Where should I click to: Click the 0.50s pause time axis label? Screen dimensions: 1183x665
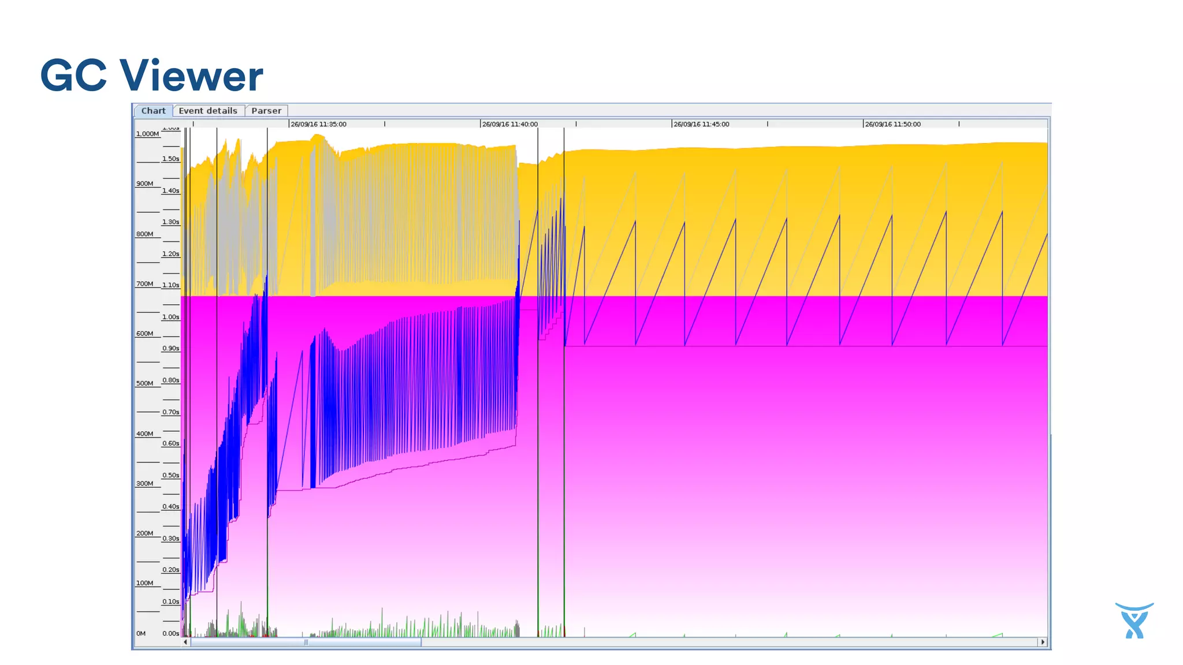coord(170,475)
